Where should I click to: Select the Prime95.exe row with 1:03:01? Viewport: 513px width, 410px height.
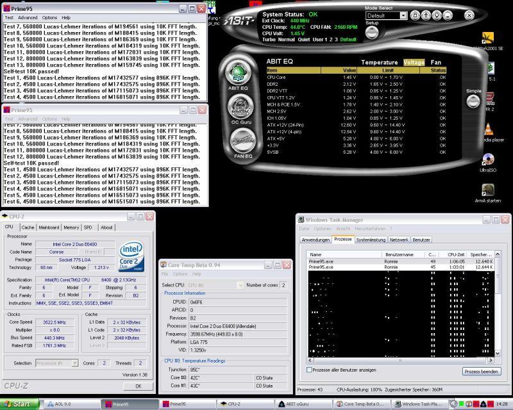401,267
